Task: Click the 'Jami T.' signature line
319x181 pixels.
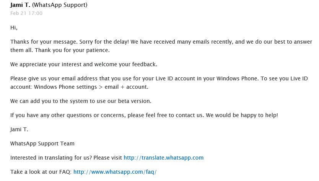Action: coord(20,129)
